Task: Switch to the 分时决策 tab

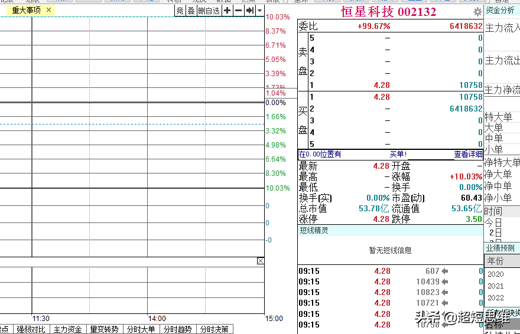Action: pos(214,329)
